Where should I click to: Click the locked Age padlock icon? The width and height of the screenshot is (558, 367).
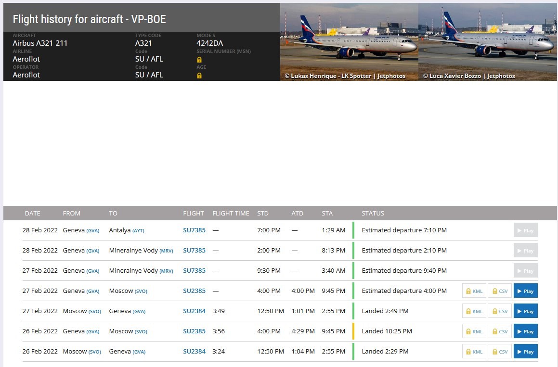199,76
